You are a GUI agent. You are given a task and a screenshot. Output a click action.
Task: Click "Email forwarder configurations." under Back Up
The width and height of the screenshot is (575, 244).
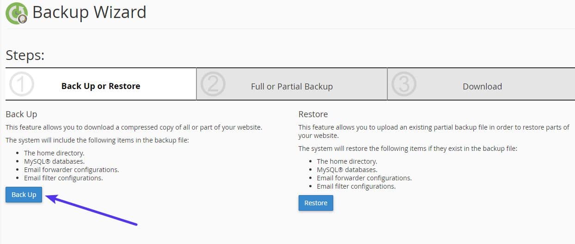tap(71, 169)
